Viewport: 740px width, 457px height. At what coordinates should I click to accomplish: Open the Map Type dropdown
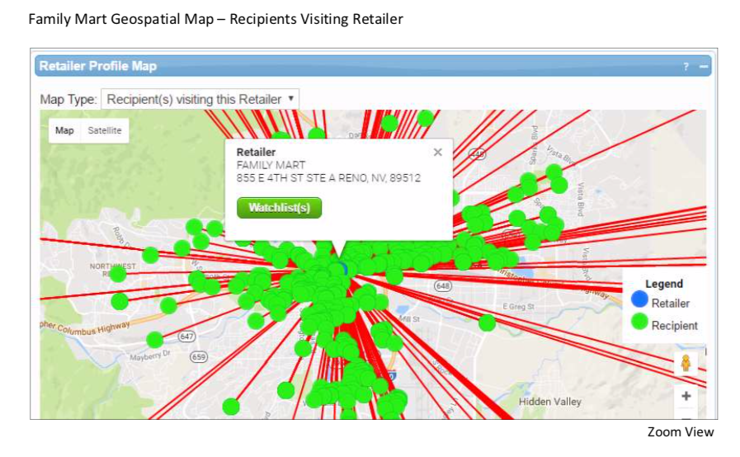pyautogui.click(x=200, y=99)
